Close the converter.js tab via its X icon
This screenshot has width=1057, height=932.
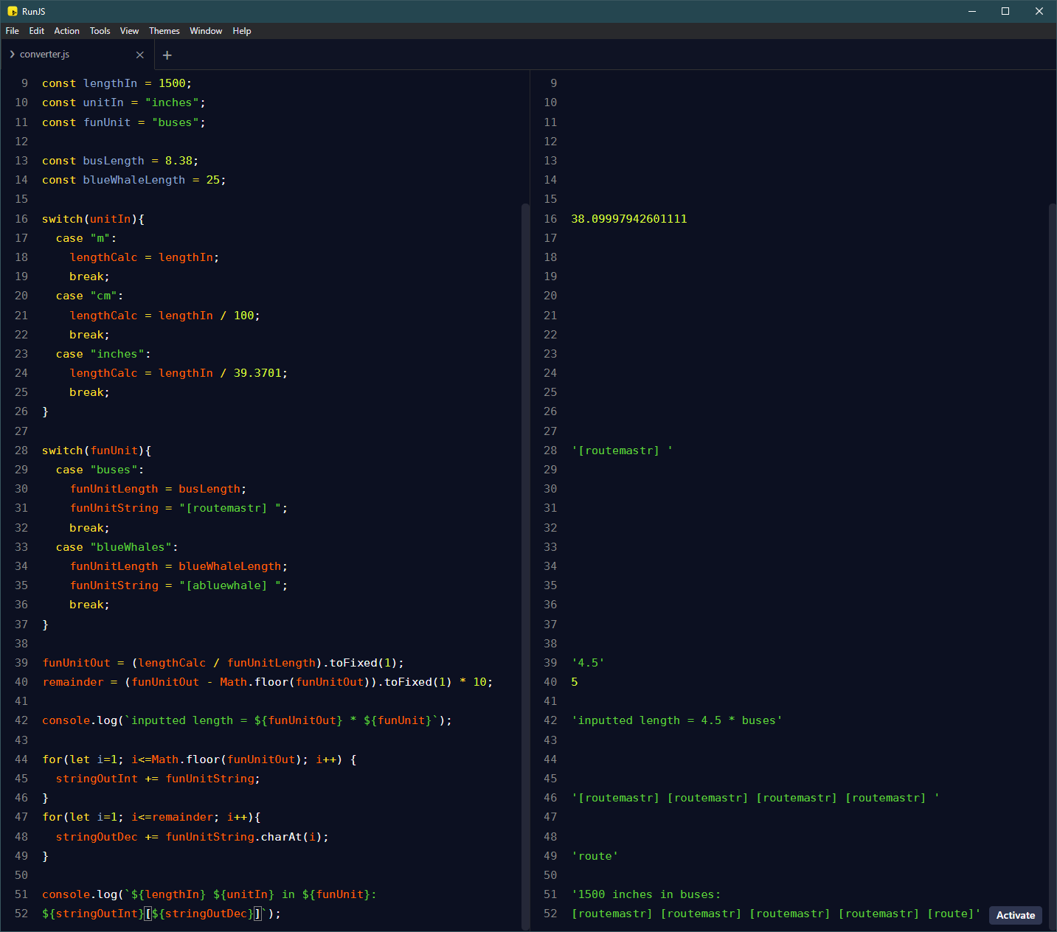tap(139, 54)
